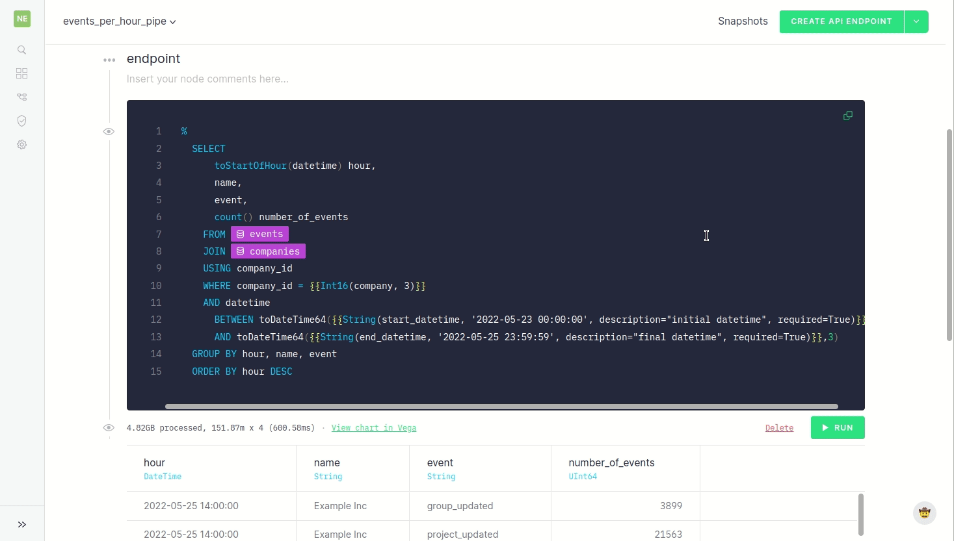
Task: Toggle results visibility eye icon
Action: pos(109,428)
